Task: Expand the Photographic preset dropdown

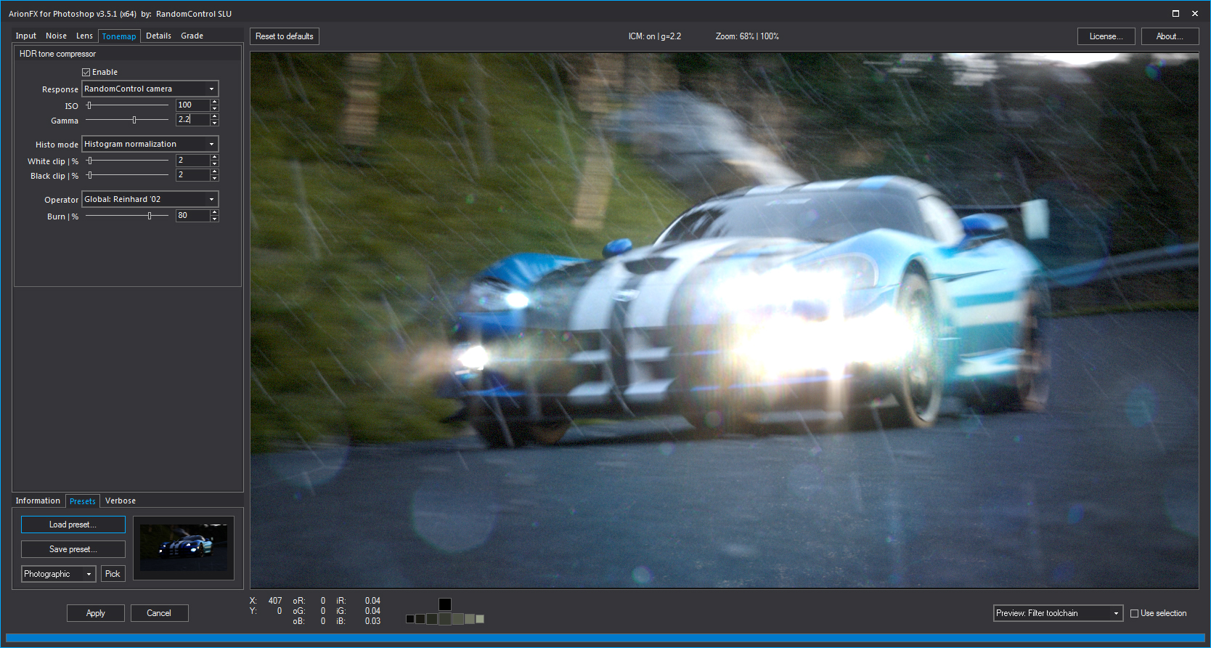Action: tap(58, 574)
